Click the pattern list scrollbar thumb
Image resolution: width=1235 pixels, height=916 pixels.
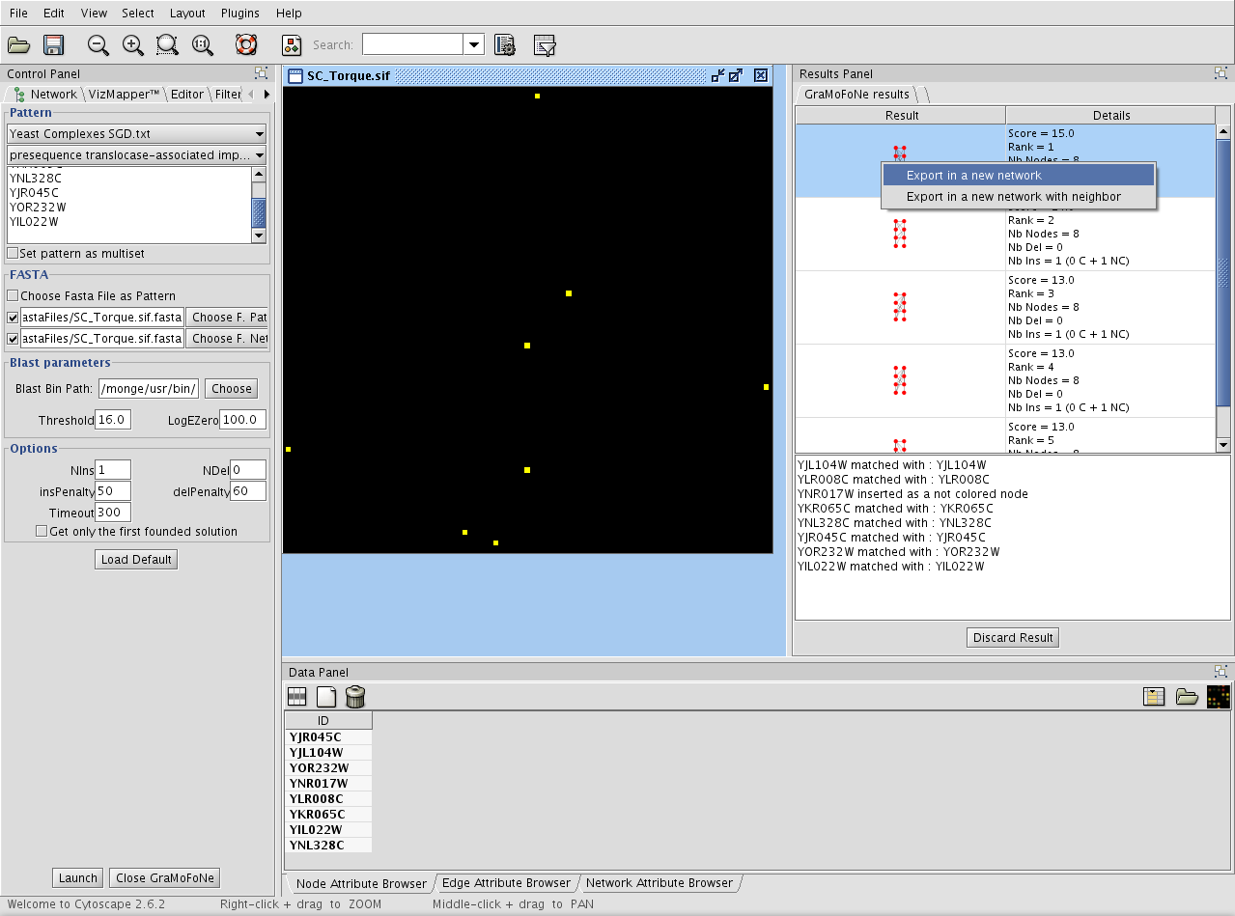click(258, 212)
